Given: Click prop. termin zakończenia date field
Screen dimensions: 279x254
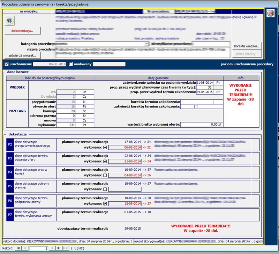Looking at the screenshot, I should 205,92.
